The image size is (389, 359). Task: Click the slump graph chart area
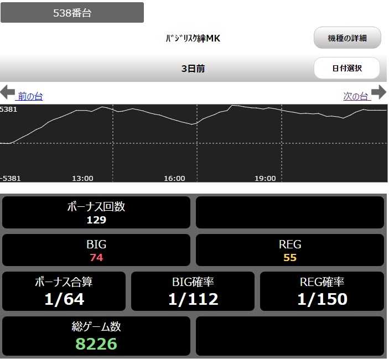click(194, 143)
